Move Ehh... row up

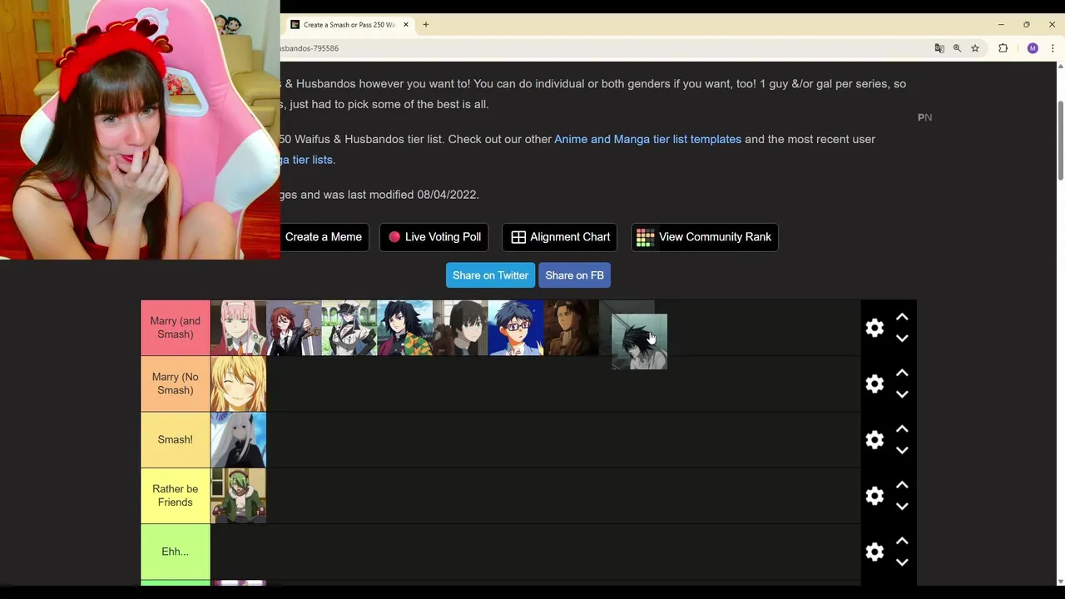click(902, 541)
